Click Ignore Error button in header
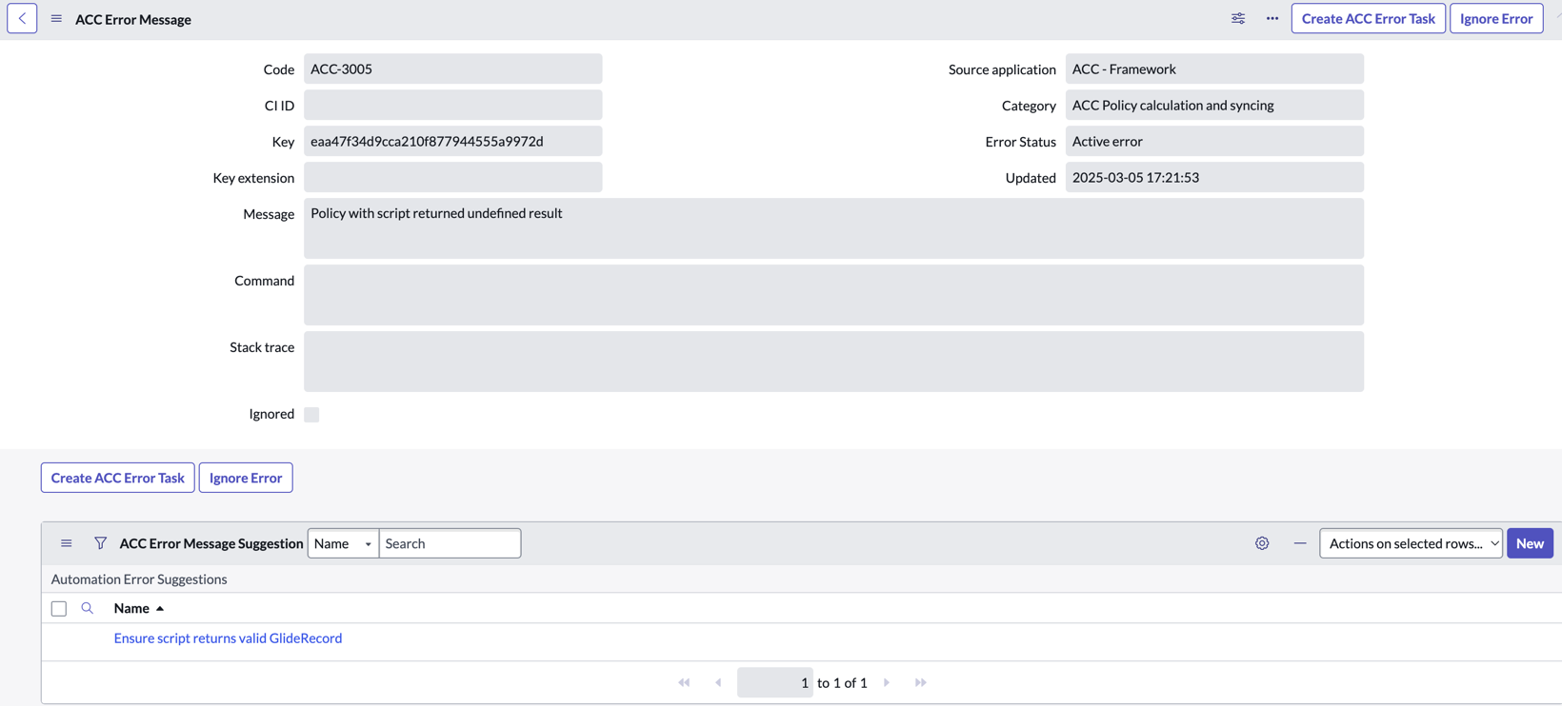The image size is (1562, 706). pos(1495,18)
